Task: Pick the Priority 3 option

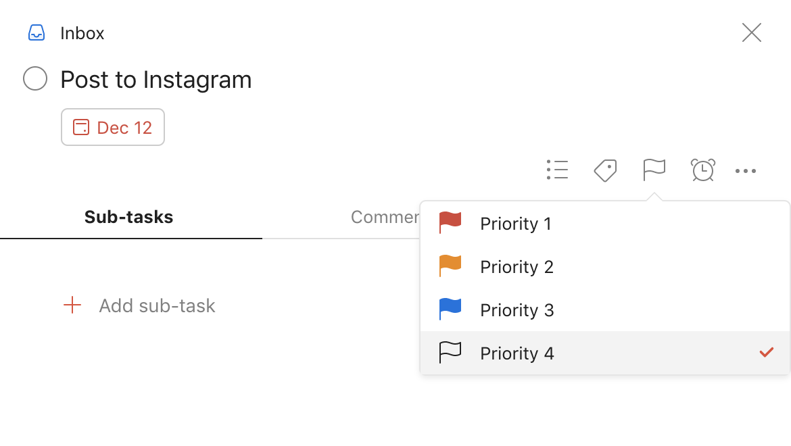Action: 517,310
